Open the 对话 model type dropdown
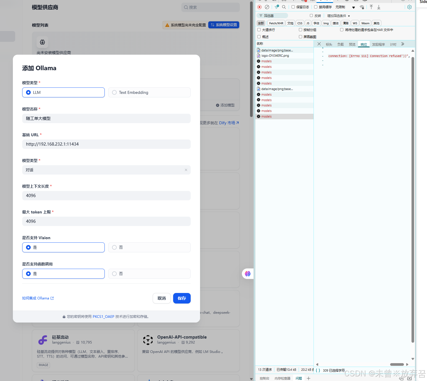This screenshot has width=427, height=381. (x=106, y=170)
